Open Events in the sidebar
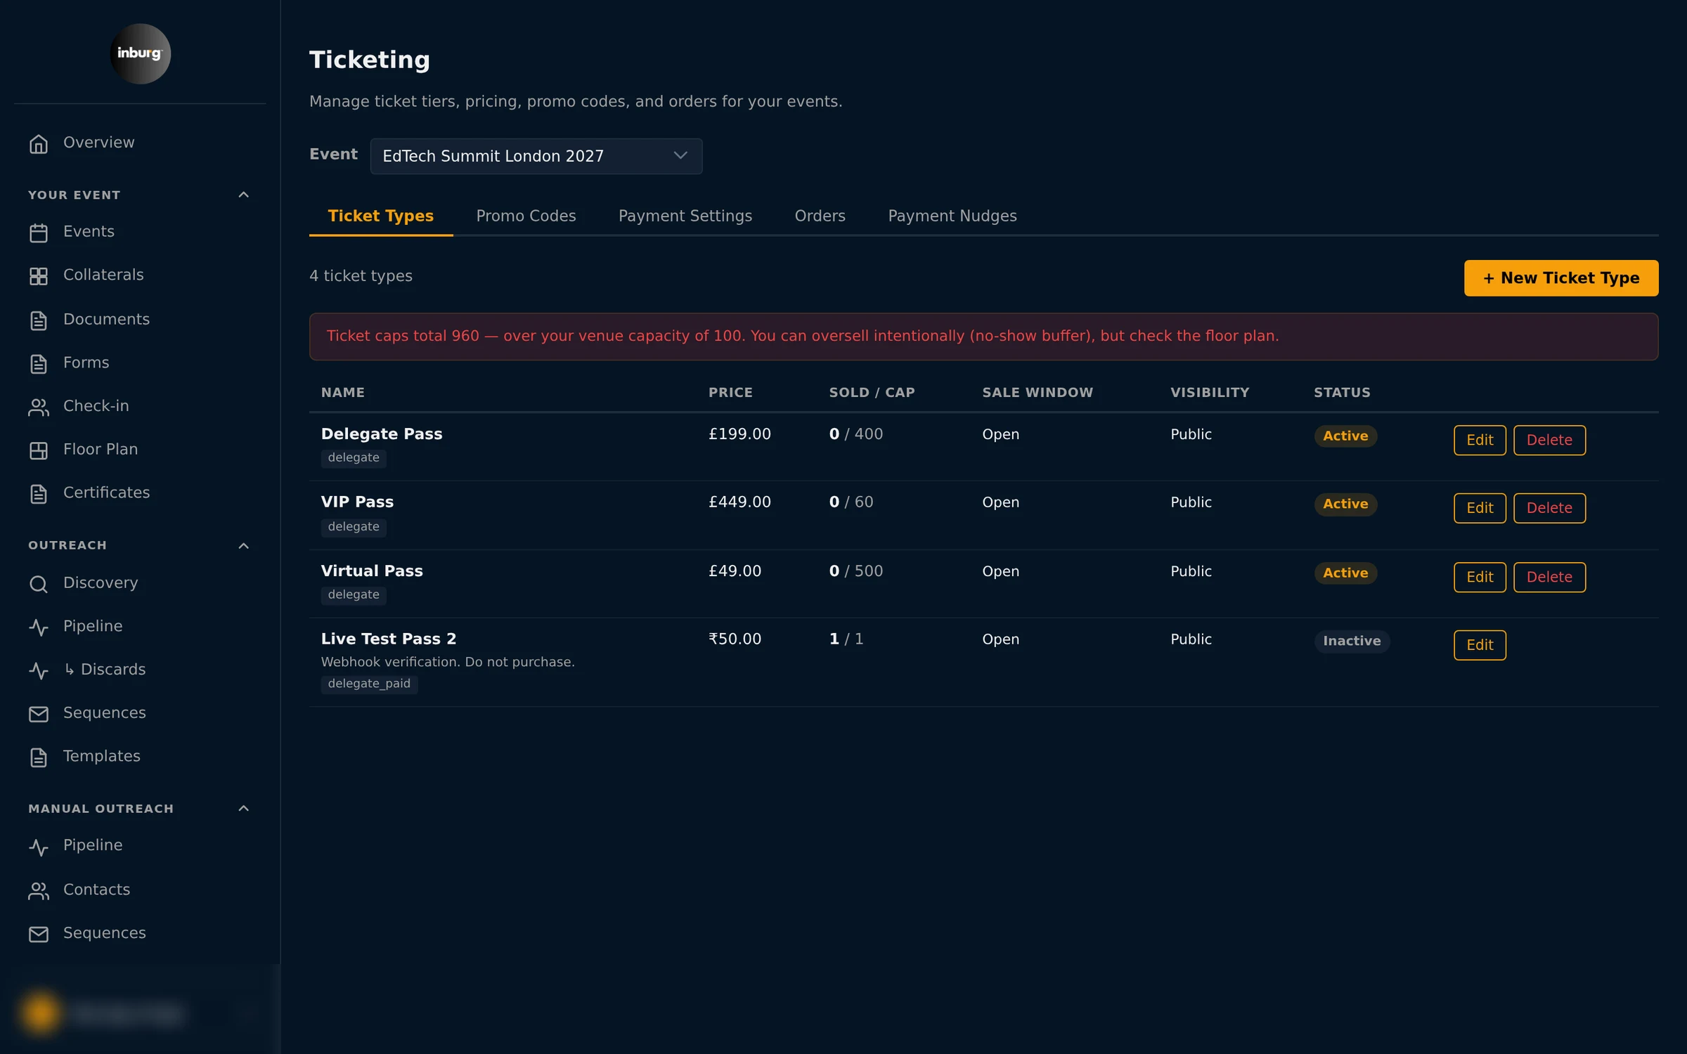 click(x=89, y=232)
